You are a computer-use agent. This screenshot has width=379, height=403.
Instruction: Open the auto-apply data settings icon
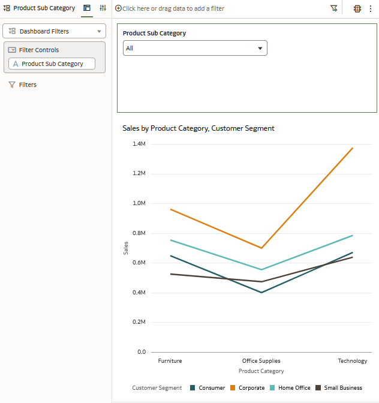click(x=357, y=8)
